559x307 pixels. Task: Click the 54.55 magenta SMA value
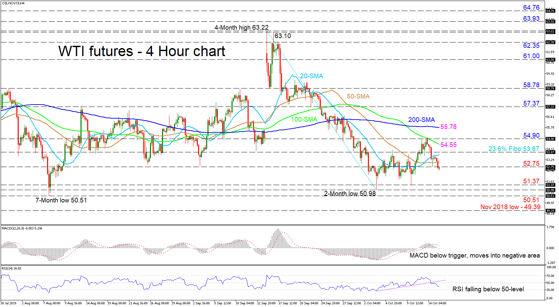(x=448, y=145)
